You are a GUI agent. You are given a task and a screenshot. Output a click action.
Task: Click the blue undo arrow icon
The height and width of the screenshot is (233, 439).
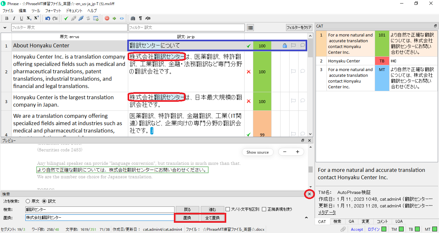click(x=48, y=18)
